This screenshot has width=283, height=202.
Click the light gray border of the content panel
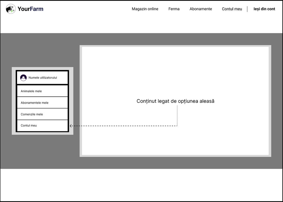coord(175,156)
